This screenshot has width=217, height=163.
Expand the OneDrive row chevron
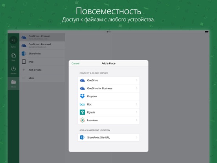[x=136, y=80]
